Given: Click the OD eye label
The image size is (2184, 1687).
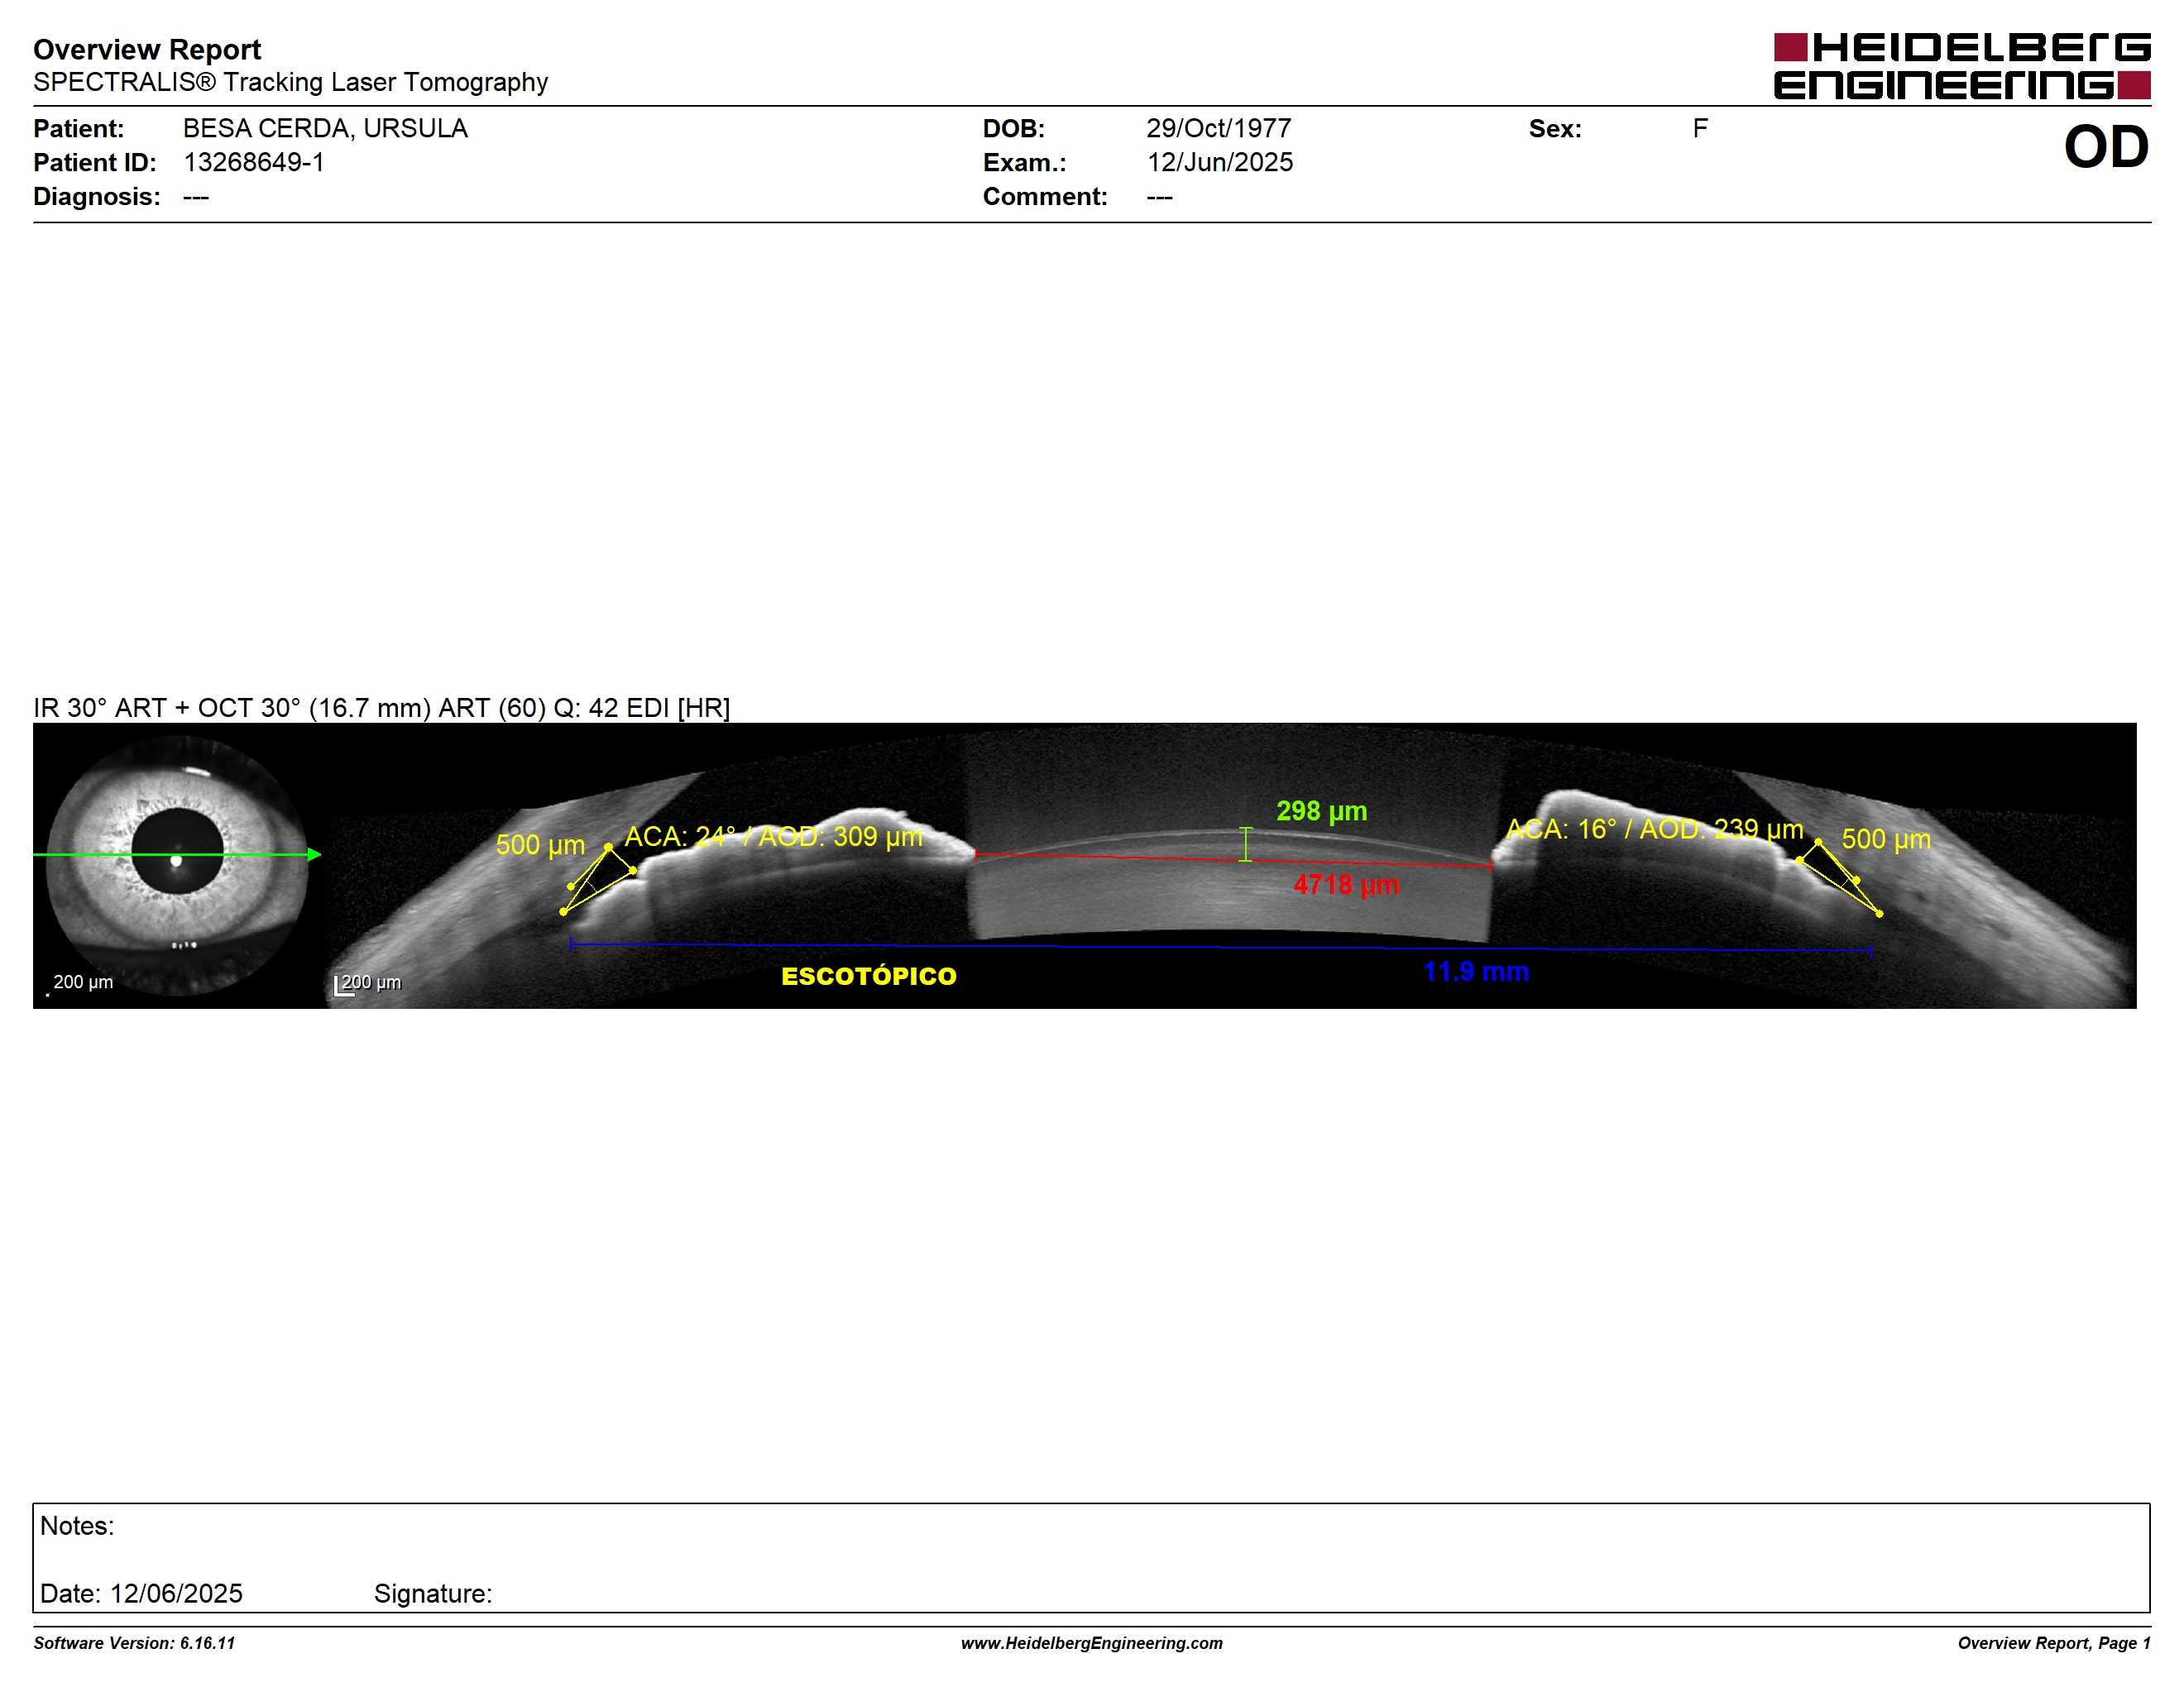Looking at the screenshot, I should [2106, 147].
